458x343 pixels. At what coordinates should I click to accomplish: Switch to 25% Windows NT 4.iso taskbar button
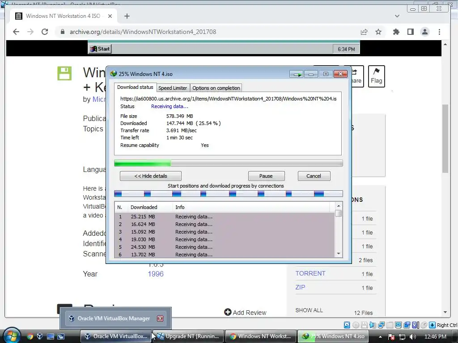point(333,336)
